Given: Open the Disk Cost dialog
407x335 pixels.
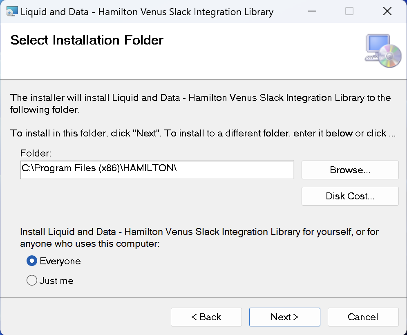Looking at the screenshot, I should pos(350,196).
